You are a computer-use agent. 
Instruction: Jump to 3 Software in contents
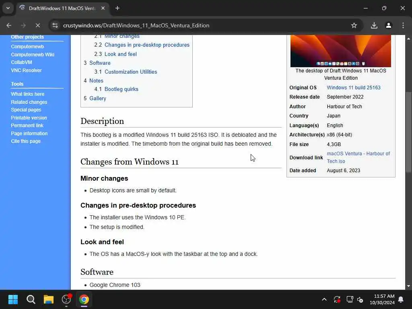click(97, 63)
